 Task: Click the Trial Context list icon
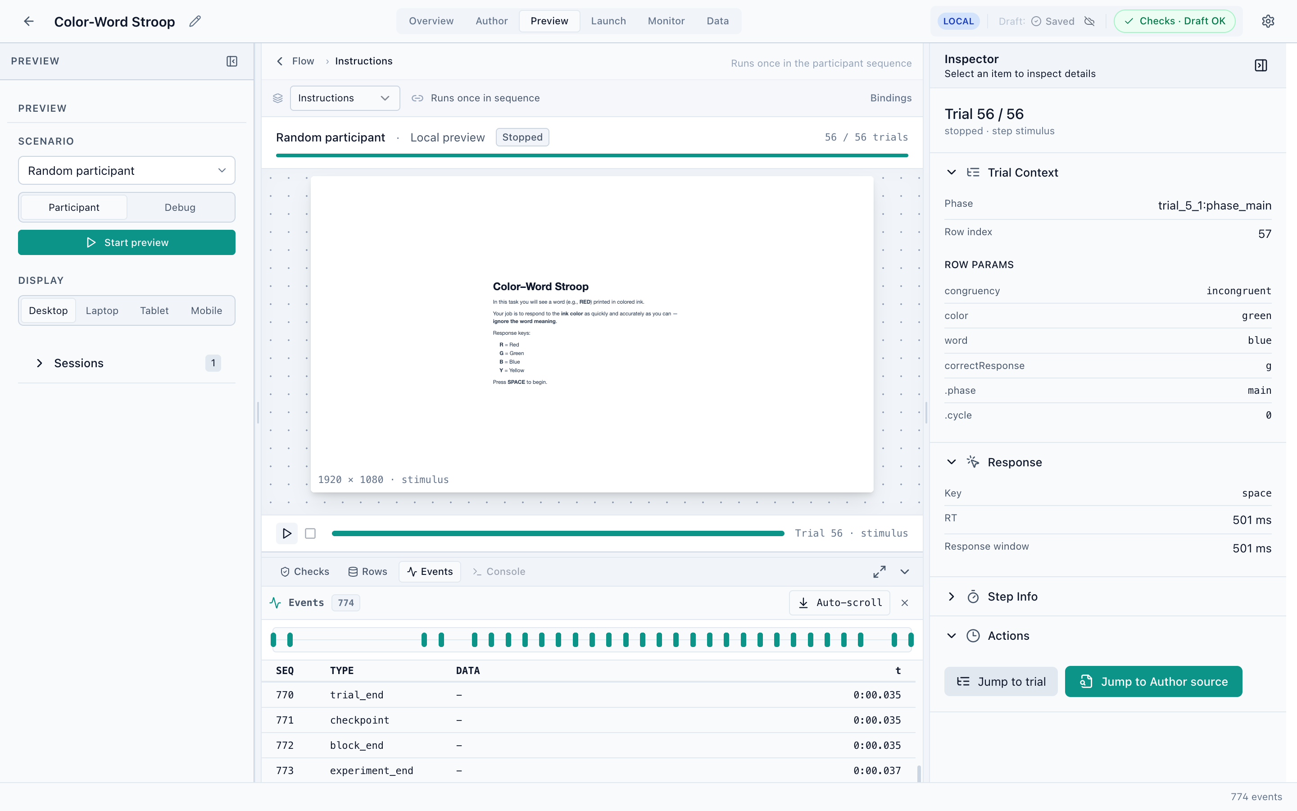(x=973, y=172)
